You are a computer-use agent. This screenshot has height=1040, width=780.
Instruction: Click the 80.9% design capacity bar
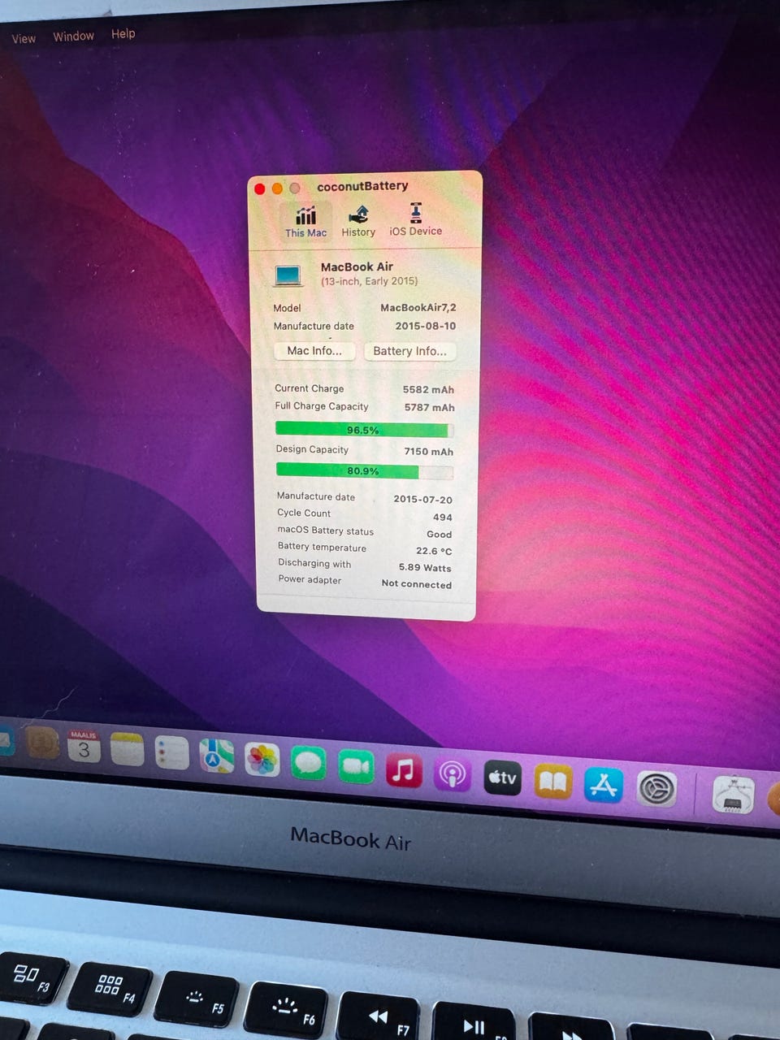(364, 471)
